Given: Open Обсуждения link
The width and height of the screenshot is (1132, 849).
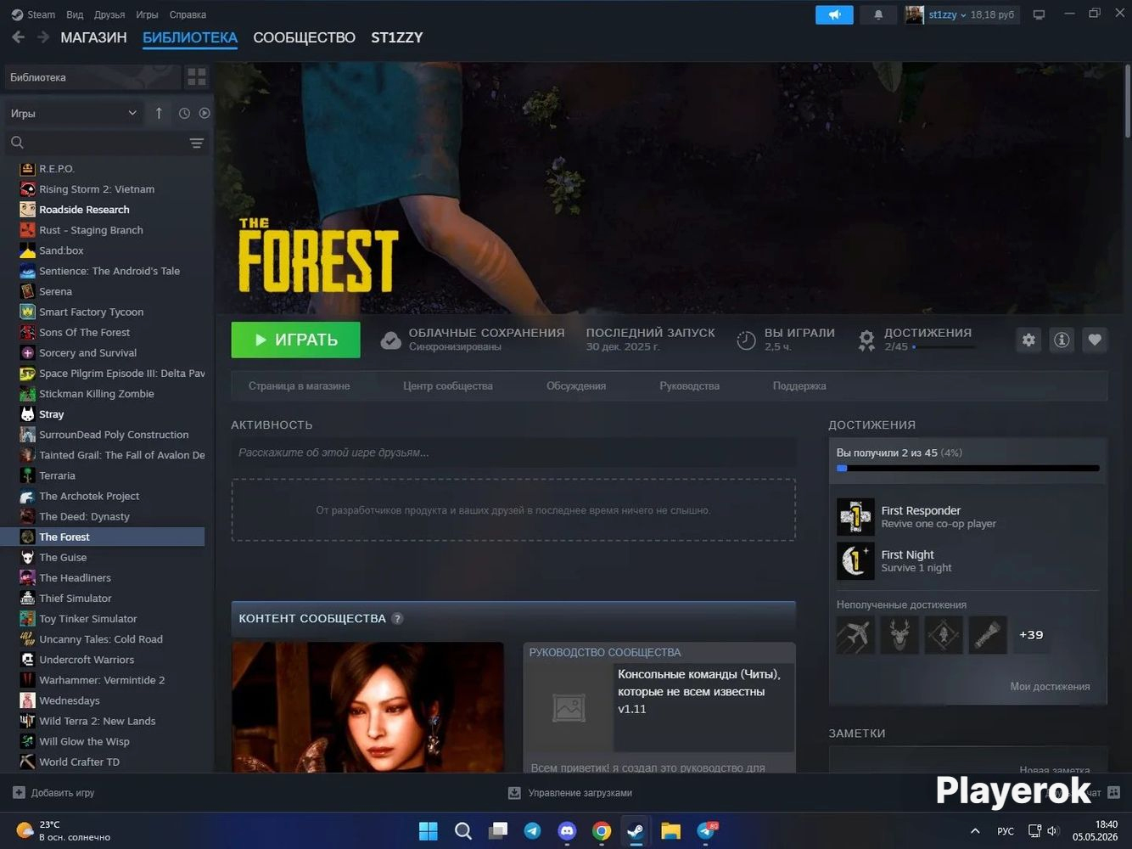Looking at the screenshot, I should [576, 386].
